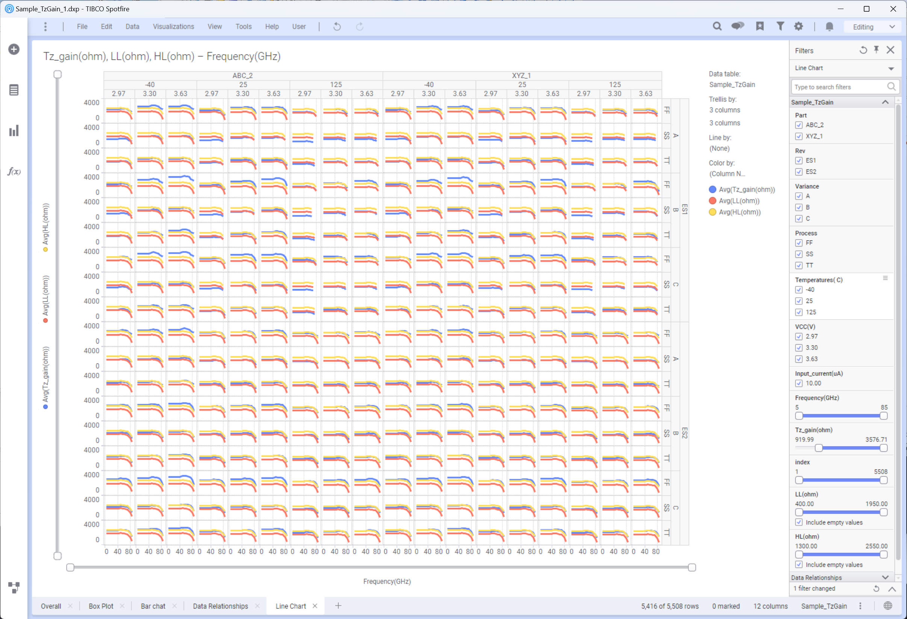Open the bookmarks icon in toolbar
The height and width of the screenshot is (619, 907).
tap(759, 27)
